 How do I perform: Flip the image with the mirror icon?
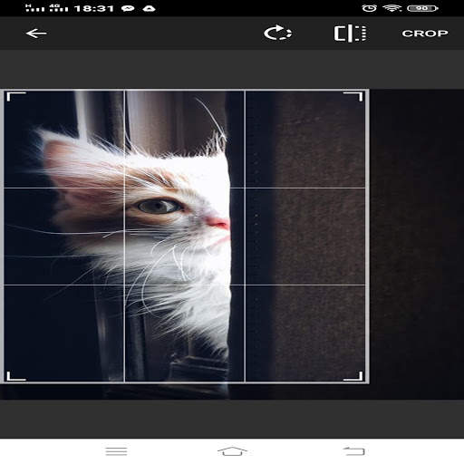350,34
